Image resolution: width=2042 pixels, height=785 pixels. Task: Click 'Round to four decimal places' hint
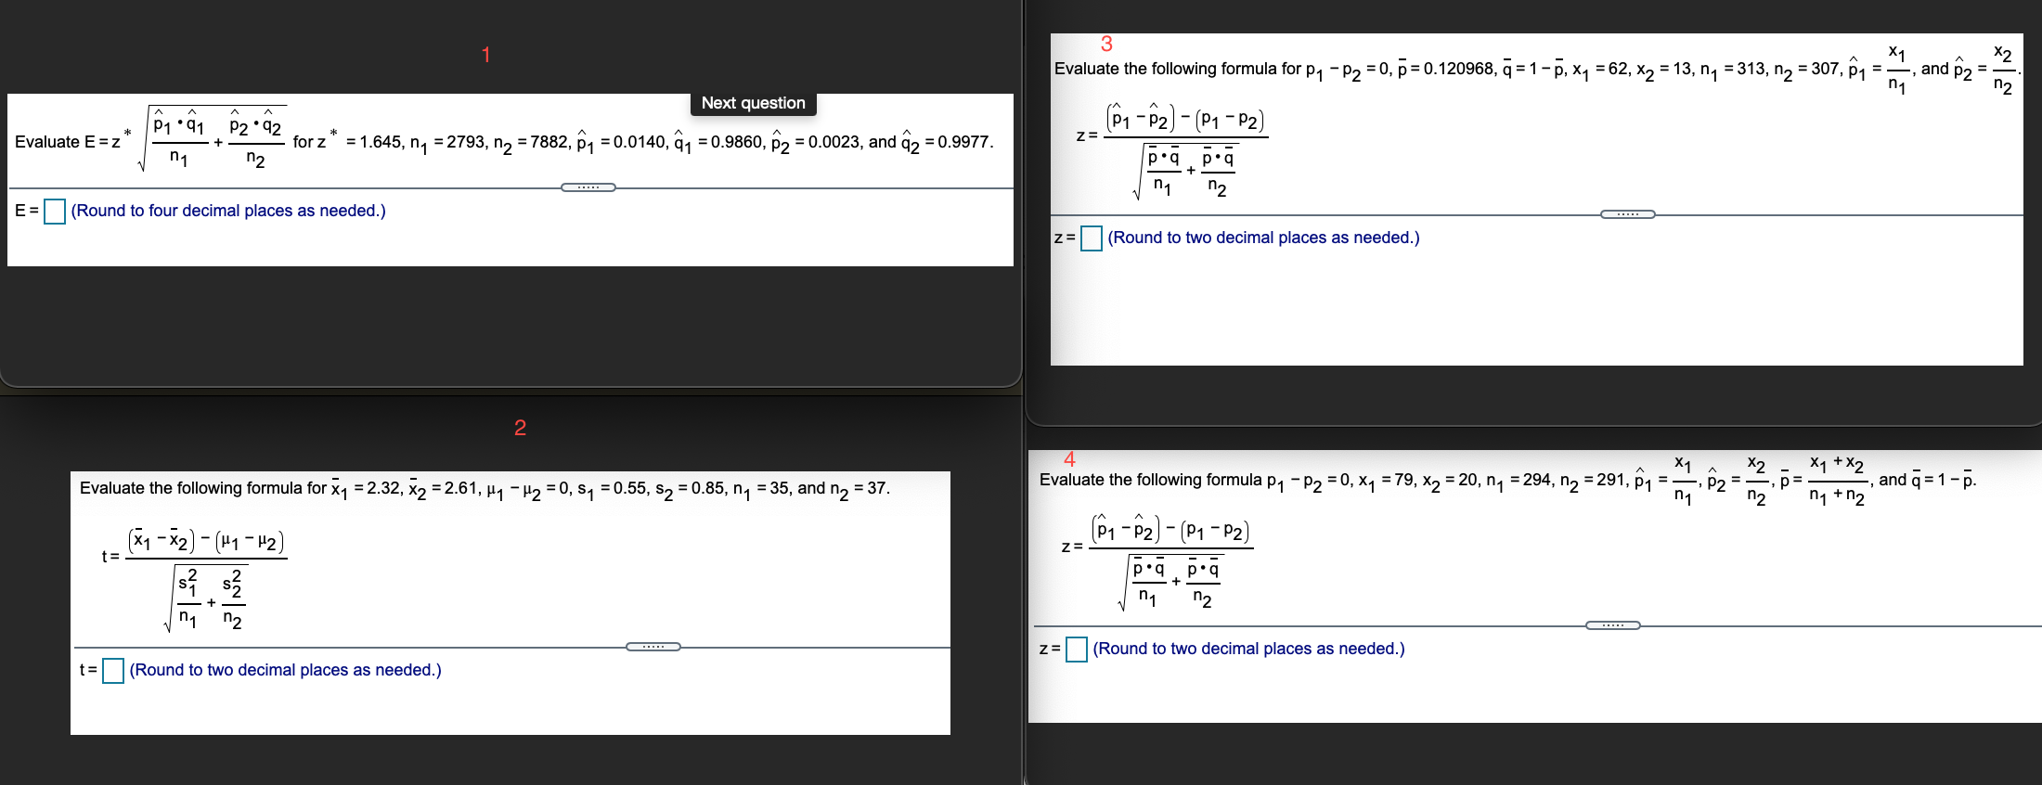(228, 211)
